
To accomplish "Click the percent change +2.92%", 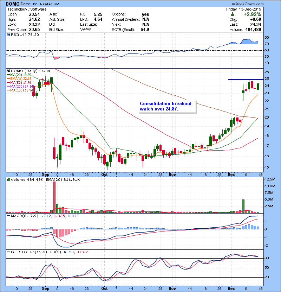I will click(x=252, y=14).
